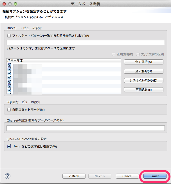The width and height of the screenshot is (171, 184).
Task: Toggle the 正規表現(R) checkbox
Action: [114, 54]
